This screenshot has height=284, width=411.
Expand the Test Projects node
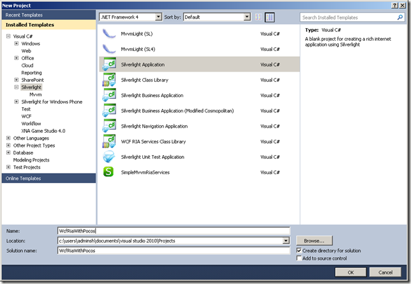tap(8, 167)
